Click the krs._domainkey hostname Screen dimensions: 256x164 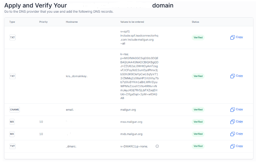(77, 76)
